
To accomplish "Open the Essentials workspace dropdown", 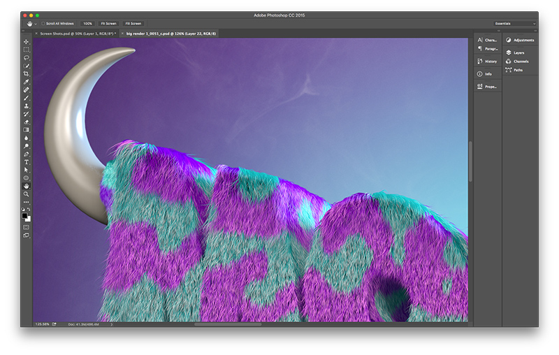I will click(515, 23).
